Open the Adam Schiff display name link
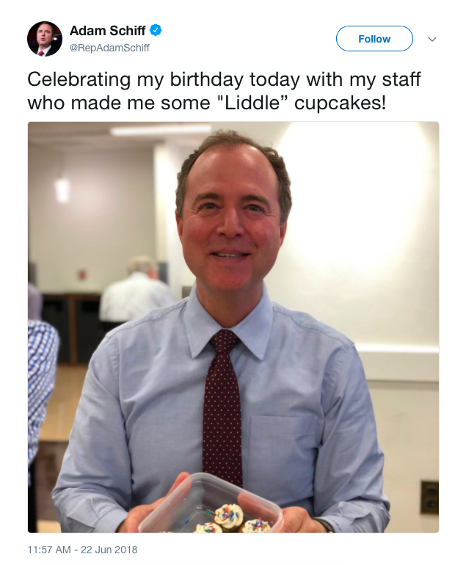Screen dimensions: 466x565 pyautogui.click(x=107, y=31)
